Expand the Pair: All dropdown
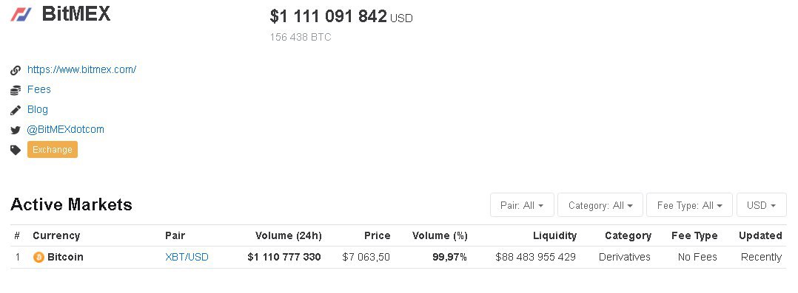Image resolution: width=798 pixels, height=293 pixels. [522, 205]
